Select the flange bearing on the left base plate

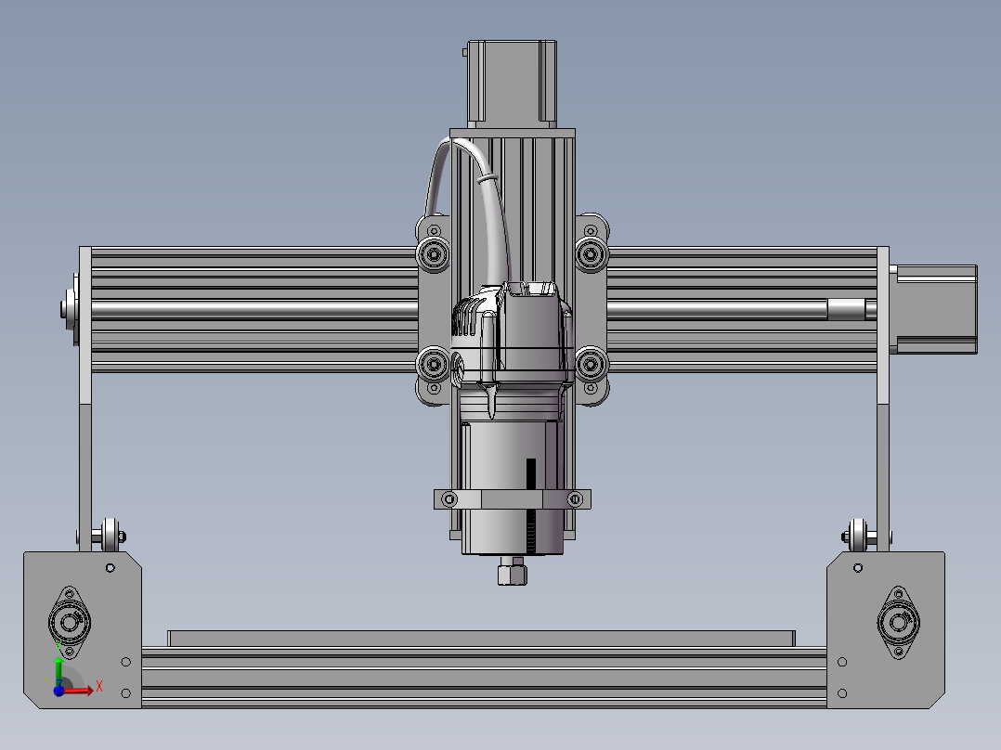point(70,622)
